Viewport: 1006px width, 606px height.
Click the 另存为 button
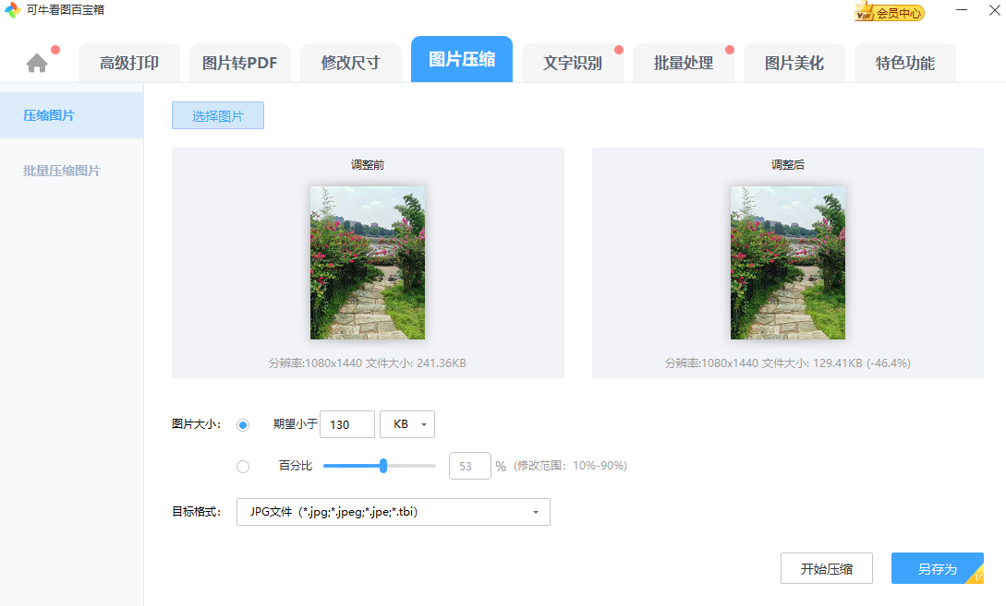(x=938, y=568)
